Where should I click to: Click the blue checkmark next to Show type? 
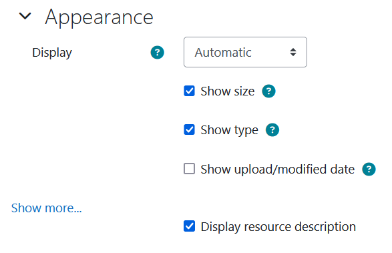(189, 130)
